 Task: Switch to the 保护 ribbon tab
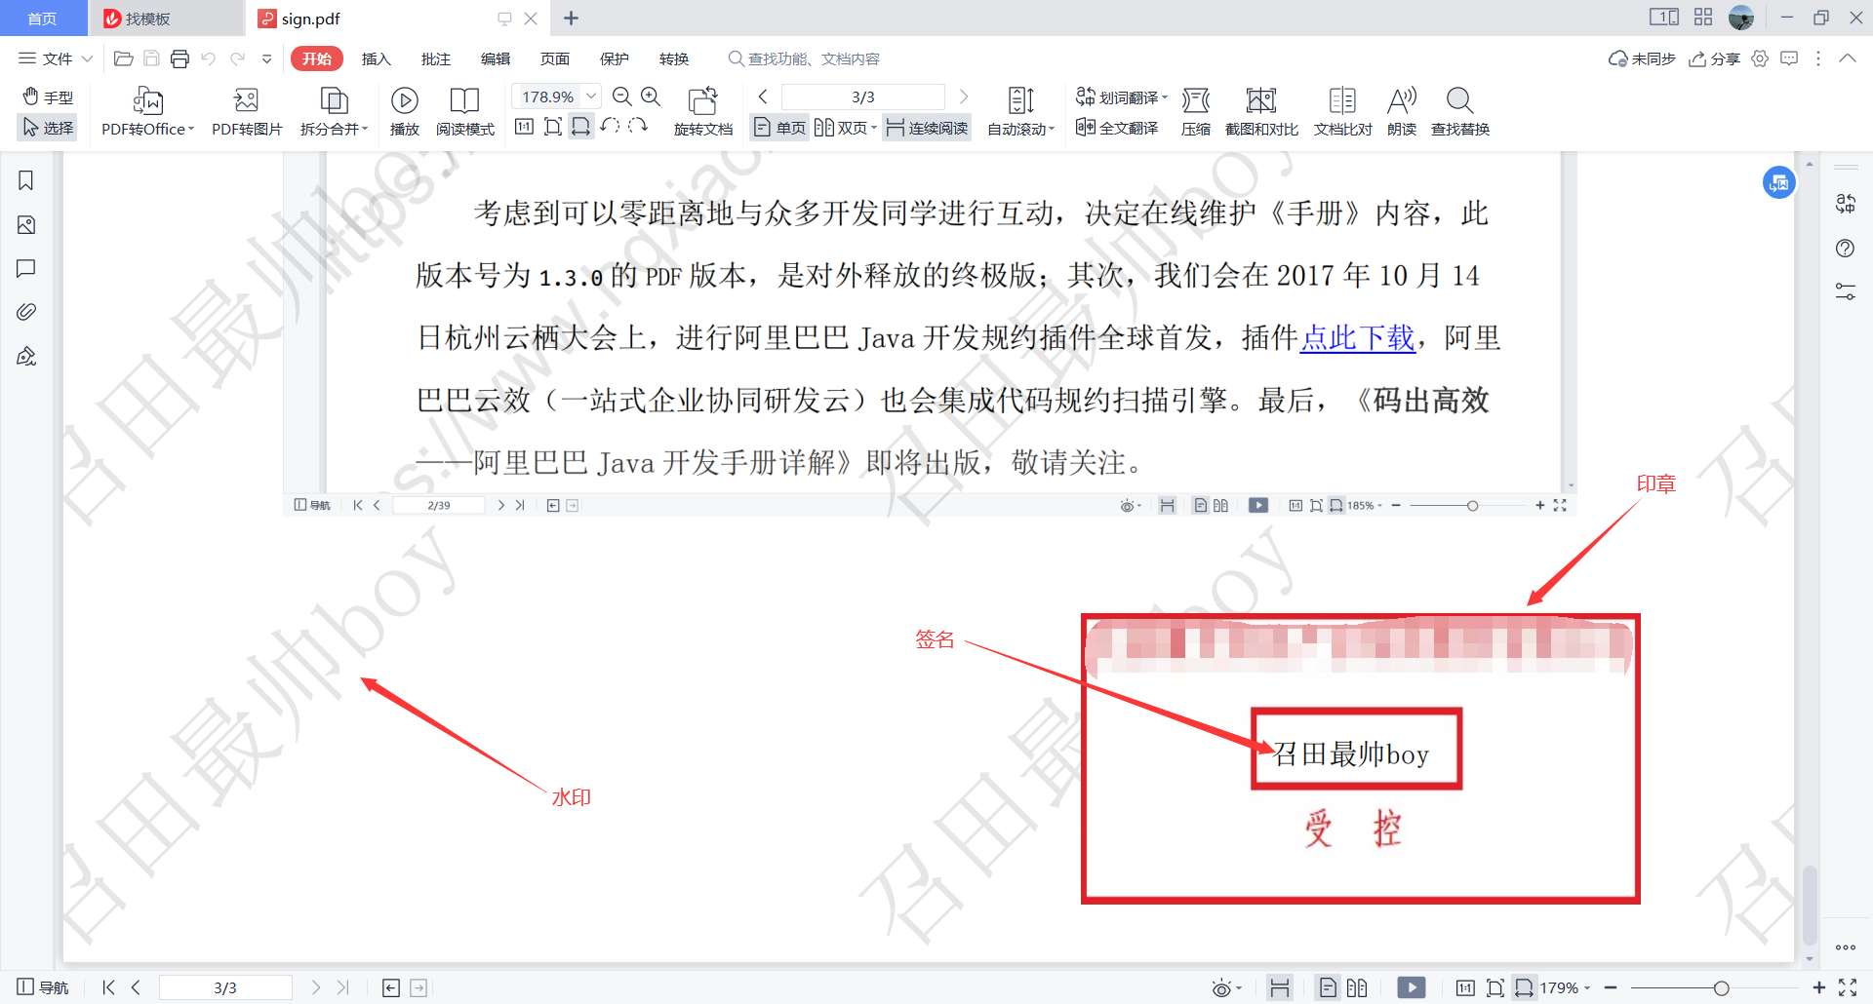coord(615,58)
